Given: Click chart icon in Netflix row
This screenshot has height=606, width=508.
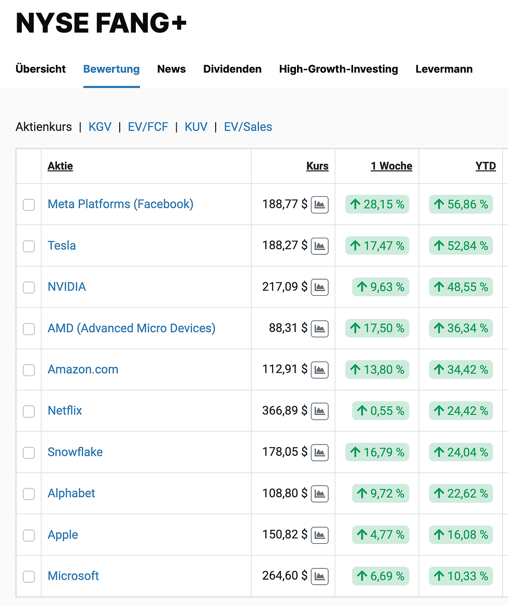Looking at the screenshot, I should [320, 411].
